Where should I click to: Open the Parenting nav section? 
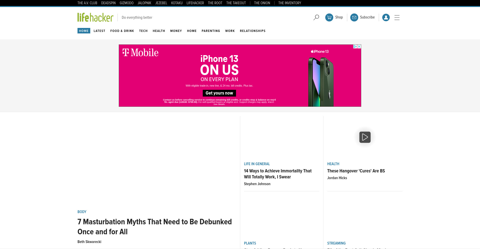(x=211, y=31)
